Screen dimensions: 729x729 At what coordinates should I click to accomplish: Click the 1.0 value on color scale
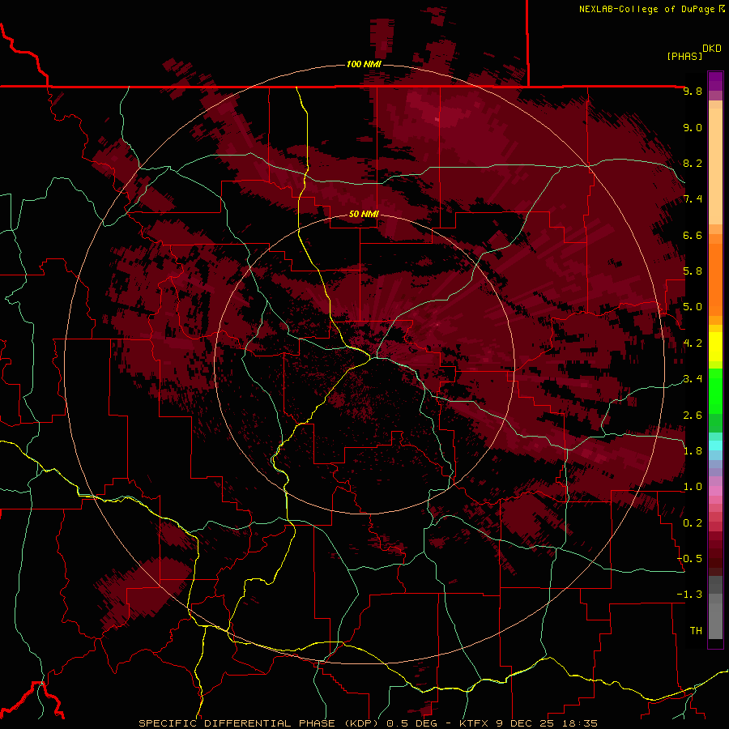point(693,487)
